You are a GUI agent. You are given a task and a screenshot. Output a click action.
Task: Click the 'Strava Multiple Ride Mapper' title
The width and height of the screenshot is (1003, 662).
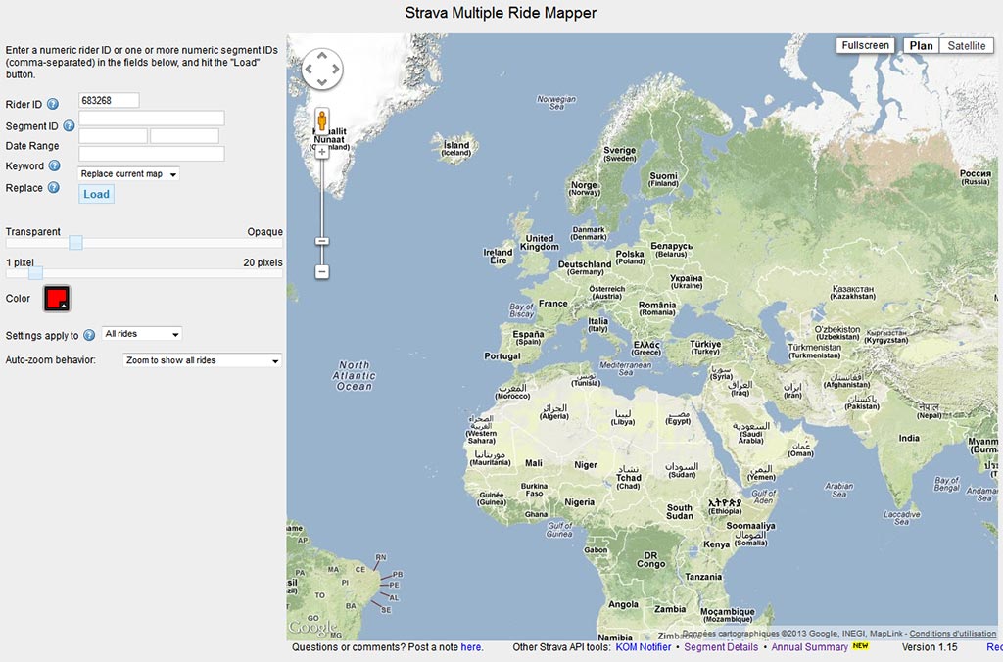pyautogui.click(x=501, y=13)
